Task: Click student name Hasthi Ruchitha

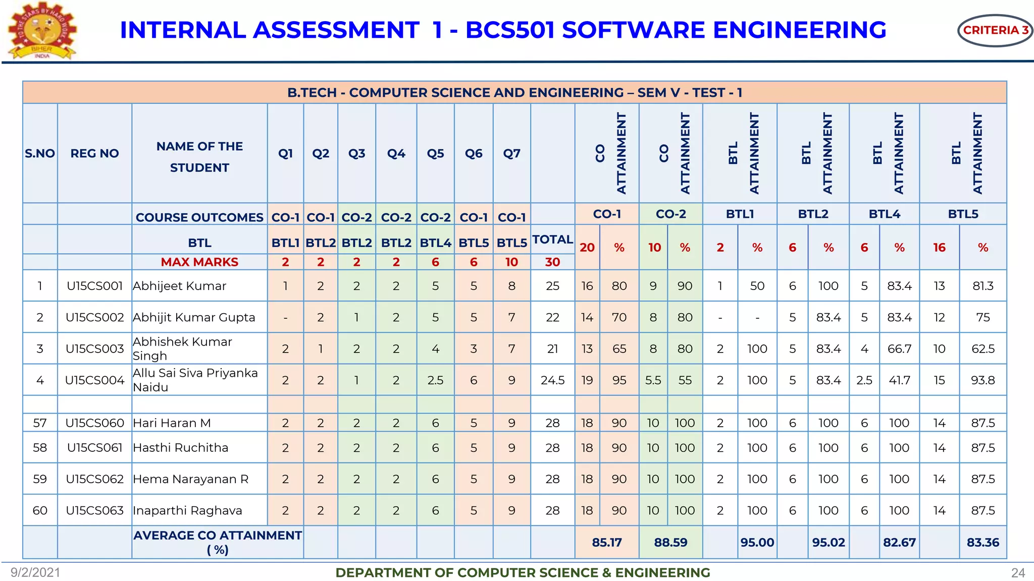Action: pyautogui.click(x=180, y=448)
